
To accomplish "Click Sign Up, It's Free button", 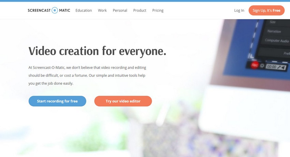I will click(266, 10).
